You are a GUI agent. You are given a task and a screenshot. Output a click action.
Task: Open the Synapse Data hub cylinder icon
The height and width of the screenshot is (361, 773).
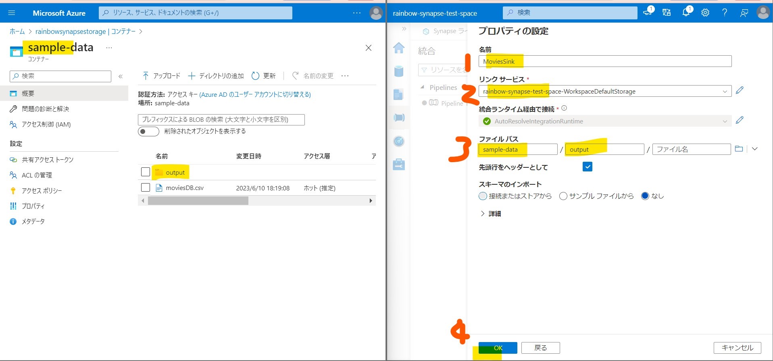tap(399, 71)
